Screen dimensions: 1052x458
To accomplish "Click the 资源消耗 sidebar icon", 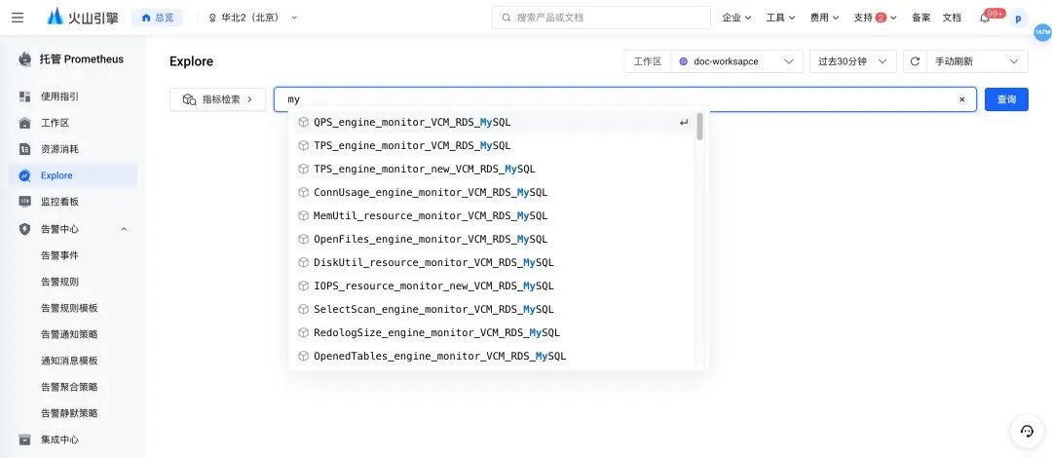I will pyautogui.click(x=24, y=149).
